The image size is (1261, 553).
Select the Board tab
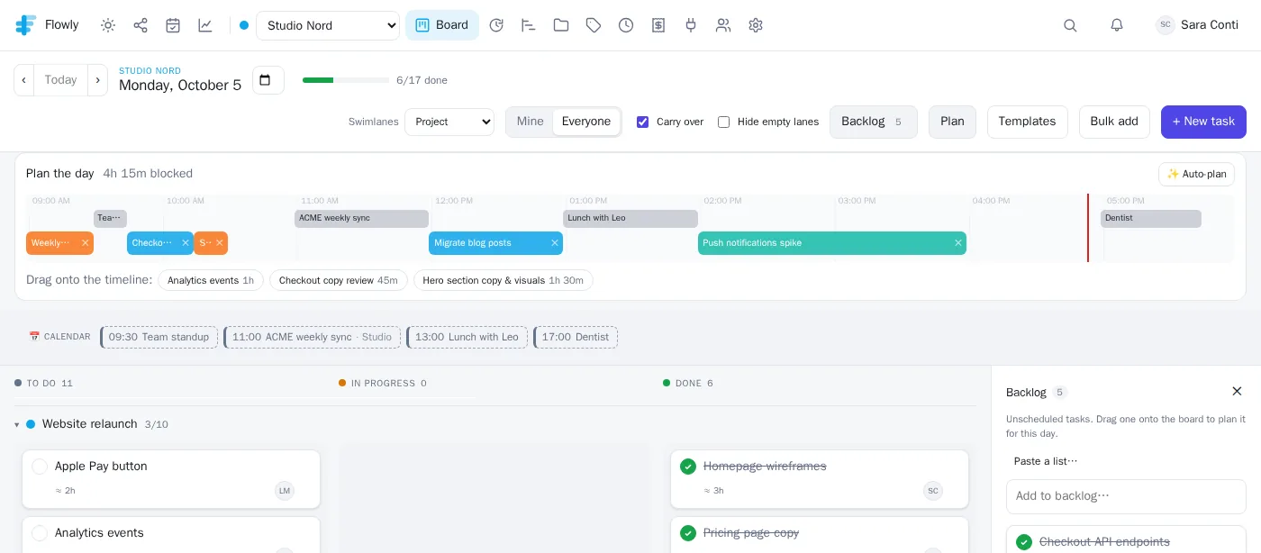tap(442, 25)
